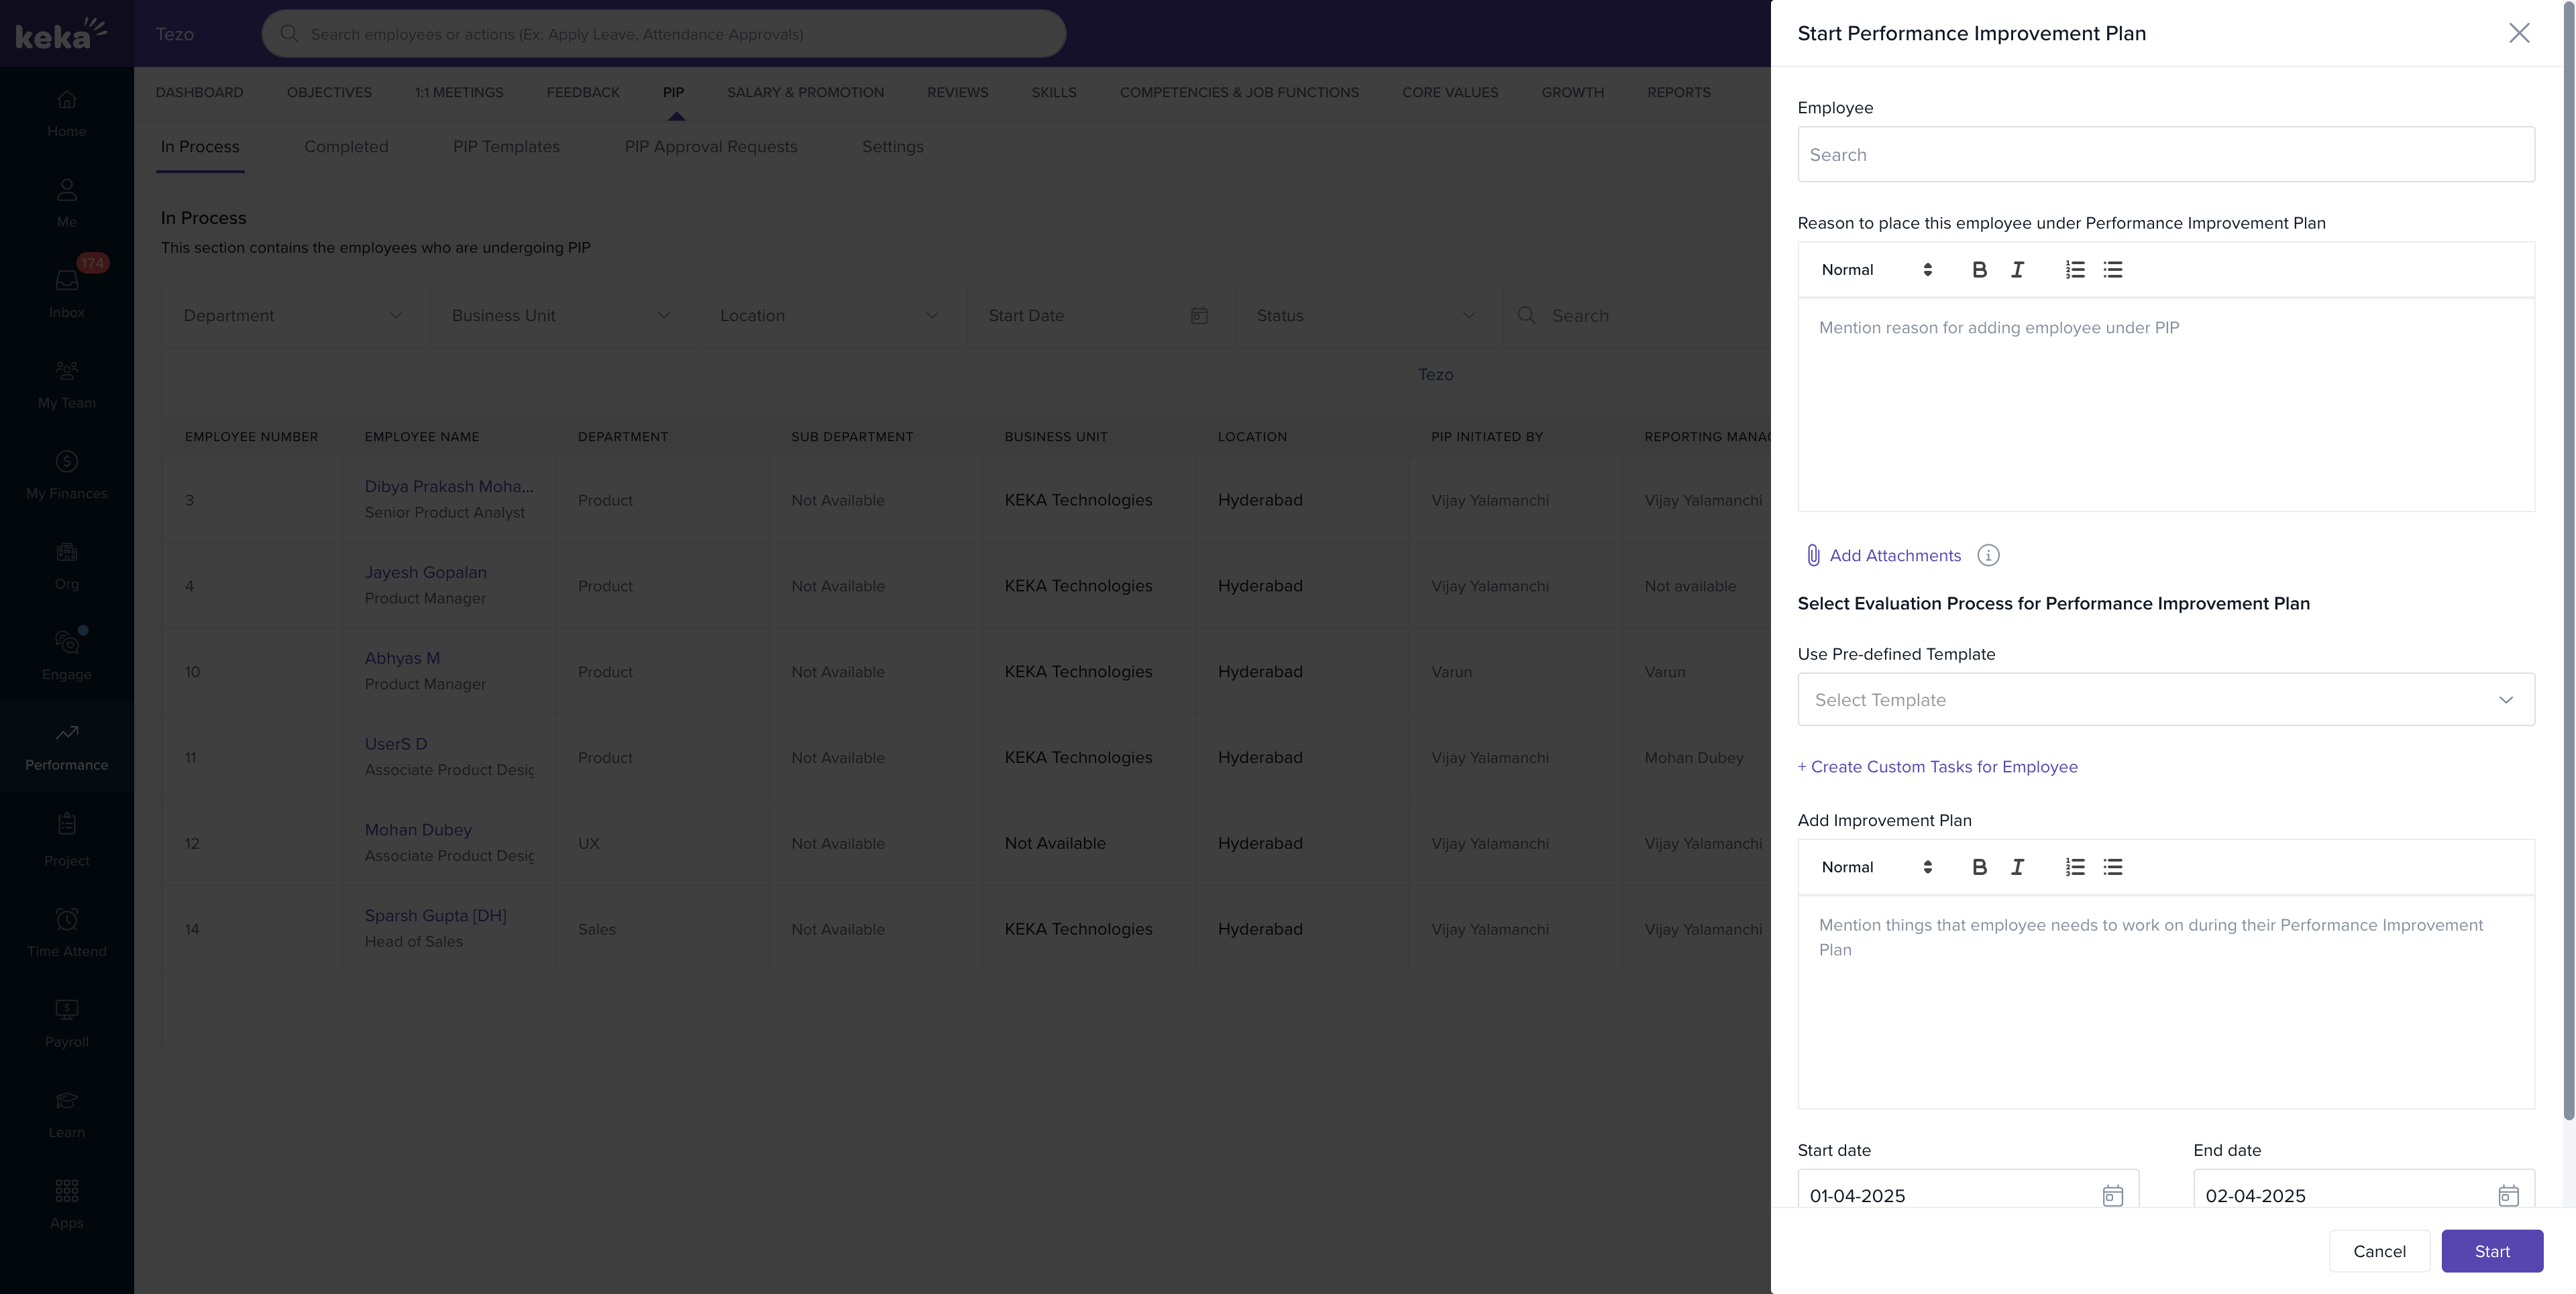This screenshot has width=2576, height=1294.
Task: Click the reason for PIP text area
Action: [x=2165, y=405]
